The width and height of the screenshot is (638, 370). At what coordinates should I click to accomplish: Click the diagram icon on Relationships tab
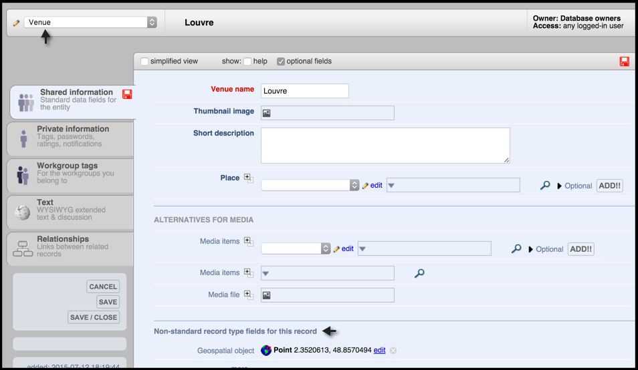23,248
